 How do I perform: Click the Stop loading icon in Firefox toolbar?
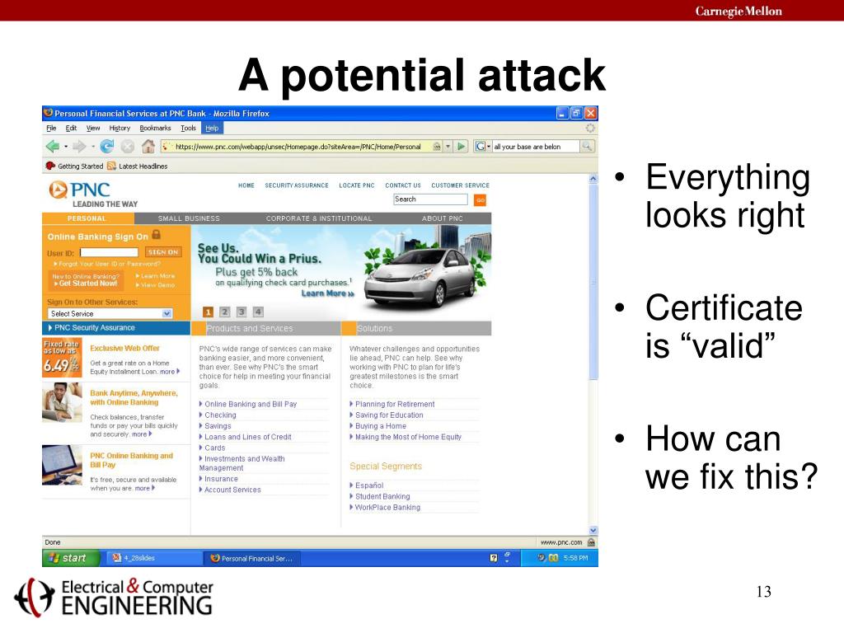pos(127,147)
